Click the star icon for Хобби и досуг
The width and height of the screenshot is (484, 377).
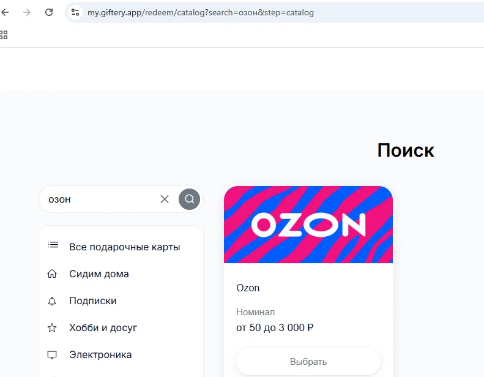[x=52, y=327]
